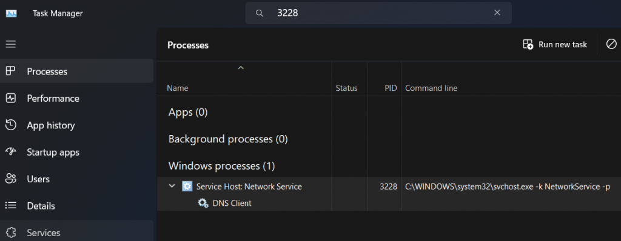The height and width of the screenshot is (241, 621).
Task: Switch to the Performance page
Action: pos(76,98)
